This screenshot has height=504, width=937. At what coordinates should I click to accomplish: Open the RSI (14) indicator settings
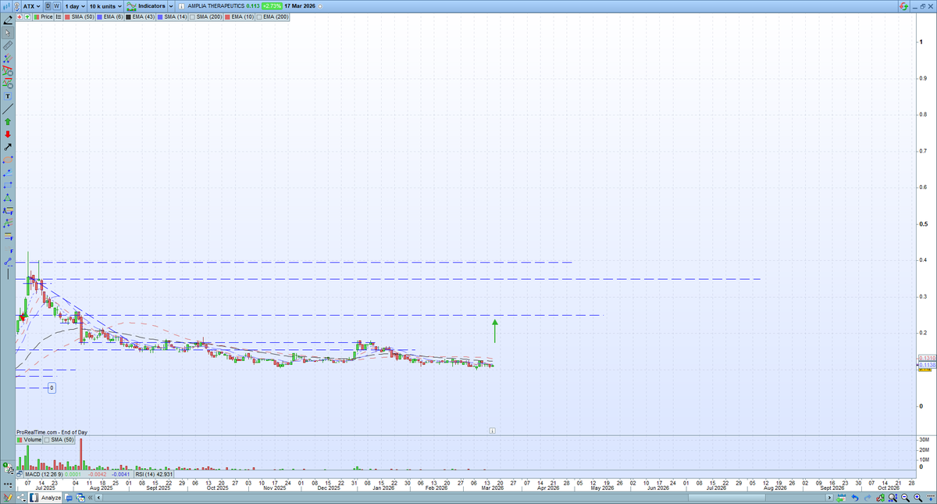click(154, 474)
